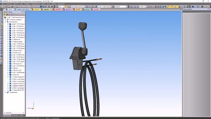Click the magnifier icon beside the zoom value
The height and width of the screenshot is (119, 211).
[138, 7]
